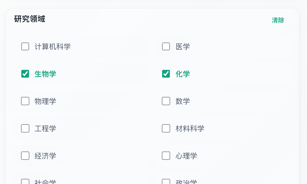This screenshot has height=184, width=307.
Task: Select the 心理学 checkbox
Action: point(166,156)
